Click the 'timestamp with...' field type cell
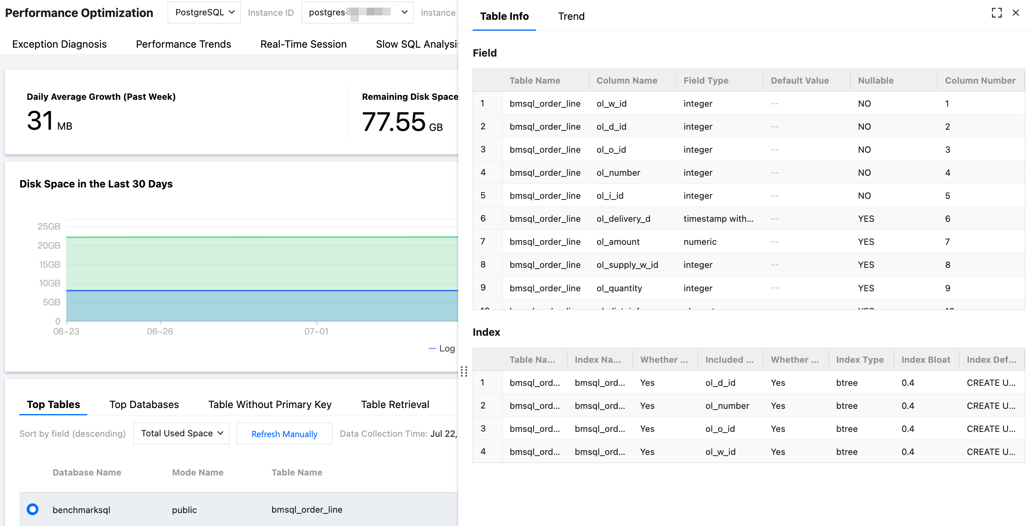 [718, 219]
